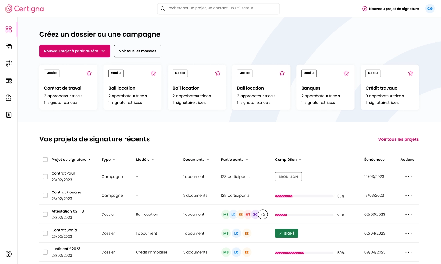The width and height of the screenshot is (441, 264).
Task: Favorite the Banques template star
Action: point(346,73)
